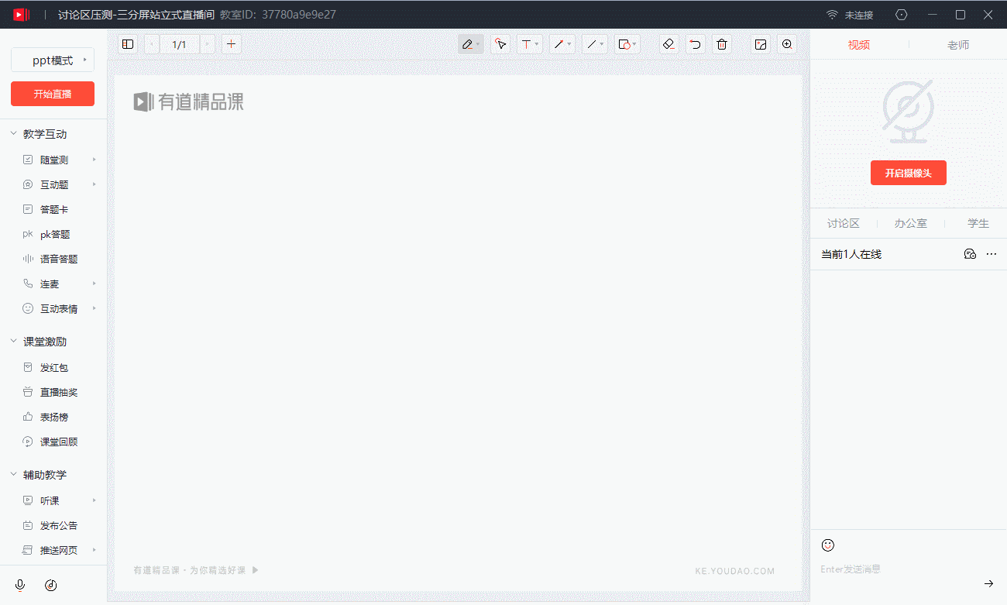This screenshot has width=1007, height=605.
Task: Open the 互动表情 item
Action: (59, 308)
